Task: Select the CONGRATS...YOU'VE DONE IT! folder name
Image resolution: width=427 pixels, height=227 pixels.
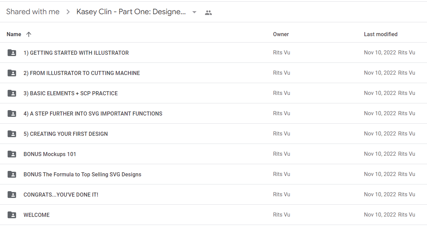Action: coord(61,195)
